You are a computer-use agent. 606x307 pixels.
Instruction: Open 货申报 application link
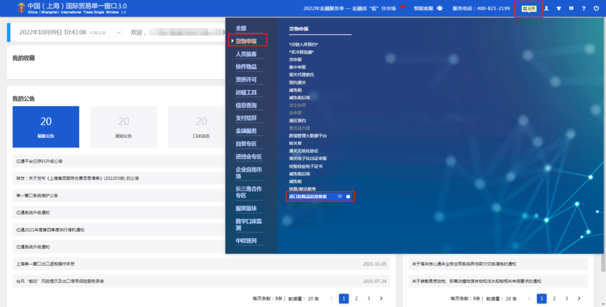point(295,60)
